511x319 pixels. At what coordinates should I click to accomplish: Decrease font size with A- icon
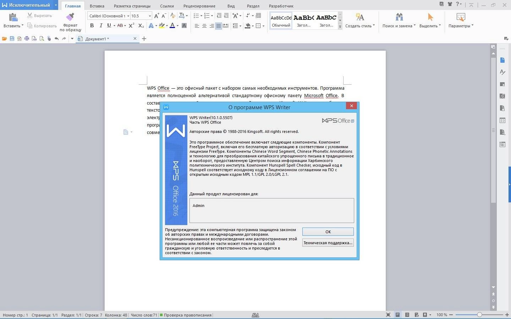tap(164, 16)
